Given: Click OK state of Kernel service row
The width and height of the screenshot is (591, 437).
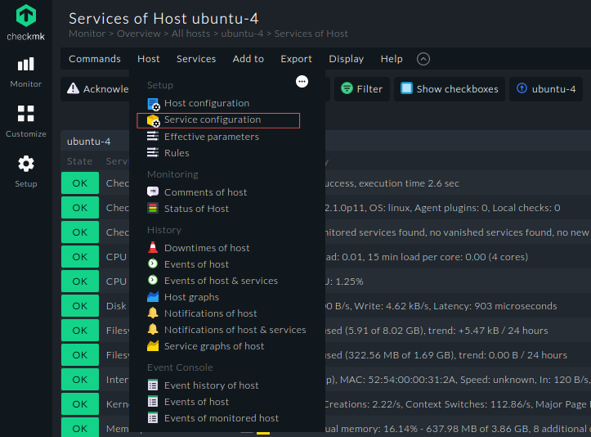Looking at the screenshot, I should point(80,403).
